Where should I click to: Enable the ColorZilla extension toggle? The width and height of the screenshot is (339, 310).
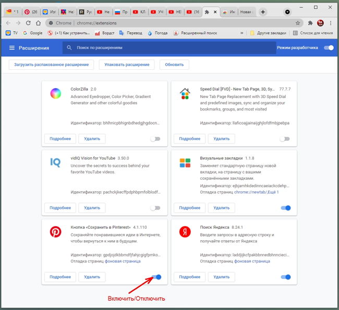155,139
